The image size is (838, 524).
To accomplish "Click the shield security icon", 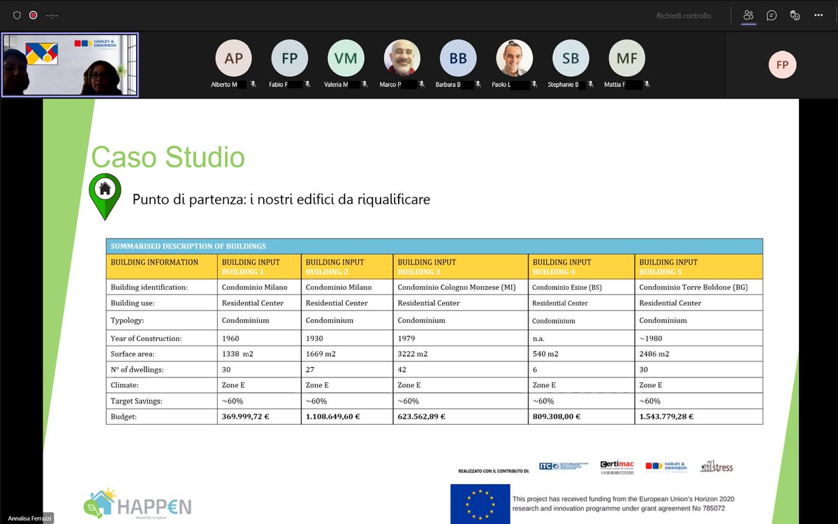I will coord(17,15).
